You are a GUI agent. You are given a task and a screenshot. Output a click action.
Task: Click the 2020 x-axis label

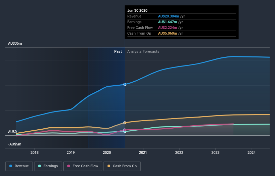pos(107,152)
